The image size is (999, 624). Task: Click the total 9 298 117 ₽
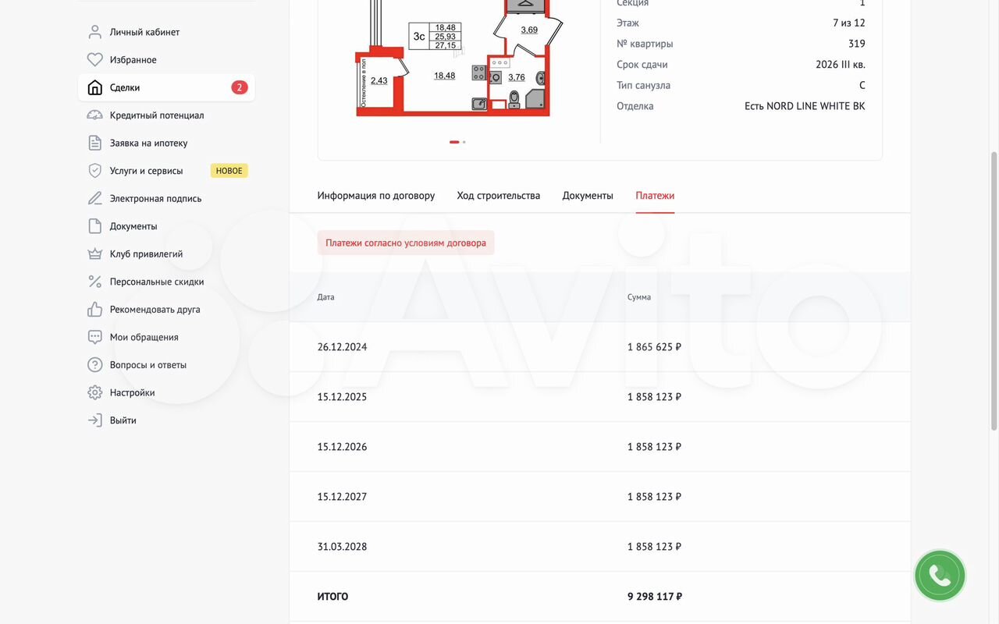coord(655,597)
